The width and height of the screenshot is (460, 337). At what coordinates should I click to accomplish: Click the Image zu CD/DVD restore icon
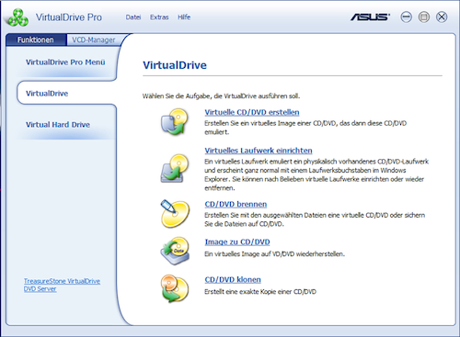[175, 251]
